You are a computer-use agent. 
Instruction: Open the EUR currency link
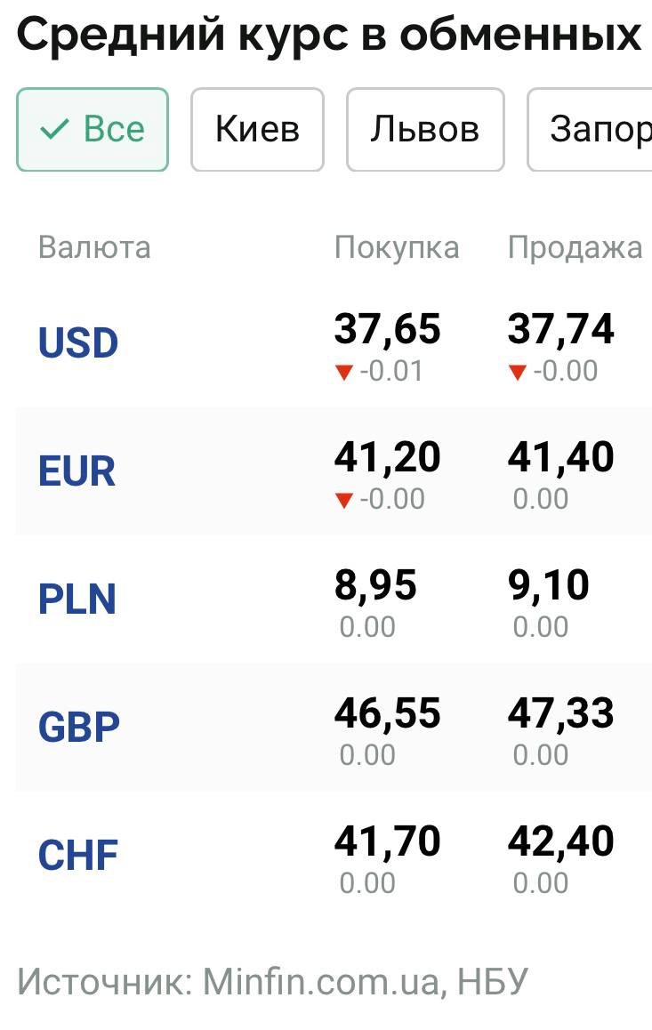point(76,471)
